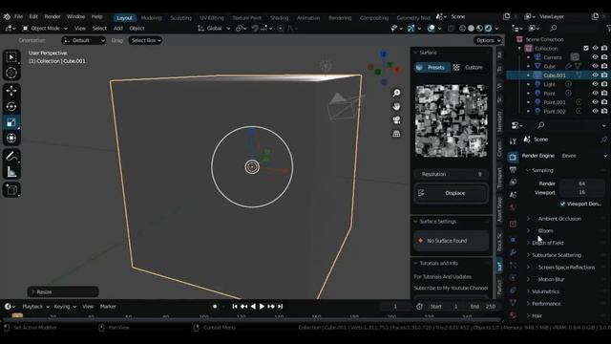
Task: Open the Render menu
Action: (x=53, y=17)
